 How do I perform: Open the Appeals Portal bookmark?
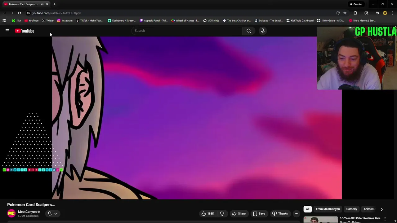(x=154, y=21)
